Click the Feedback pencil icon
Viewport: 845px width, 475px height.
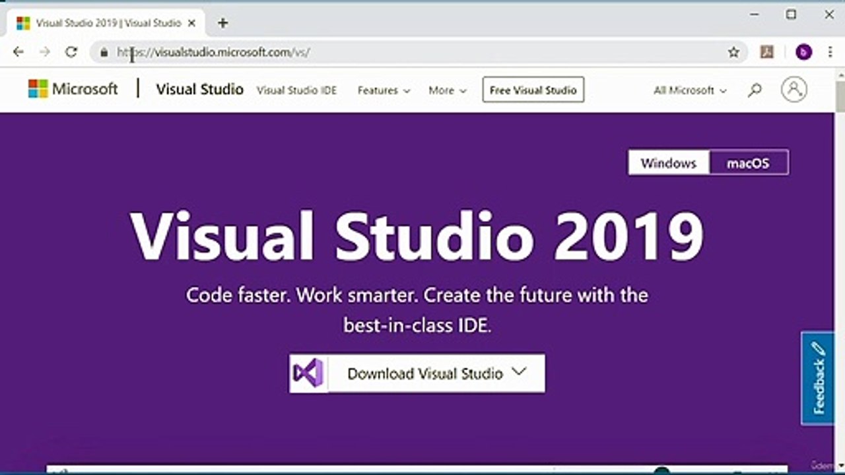(x=818, y=350)
